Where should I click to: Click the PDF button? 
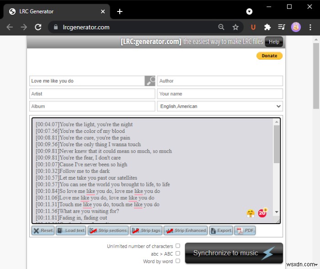[x=245, y=231]
